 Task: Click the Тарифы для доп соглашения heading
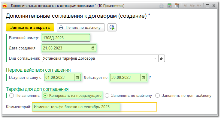tap(37, 89)
